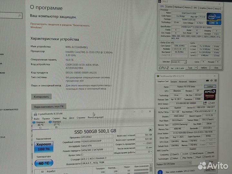Click the CrystalDiskInfo next disk arrow
The image size is (232, 174).
click(x=150, y=130)
